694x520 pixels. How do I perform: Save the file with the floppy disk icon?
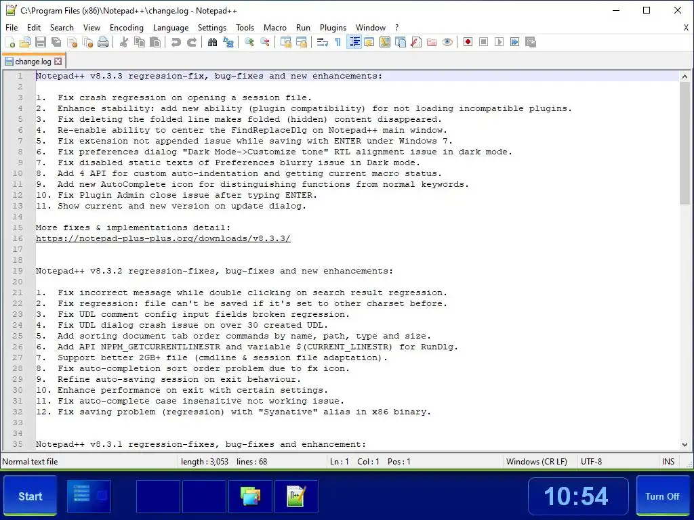tap(41, 42)
